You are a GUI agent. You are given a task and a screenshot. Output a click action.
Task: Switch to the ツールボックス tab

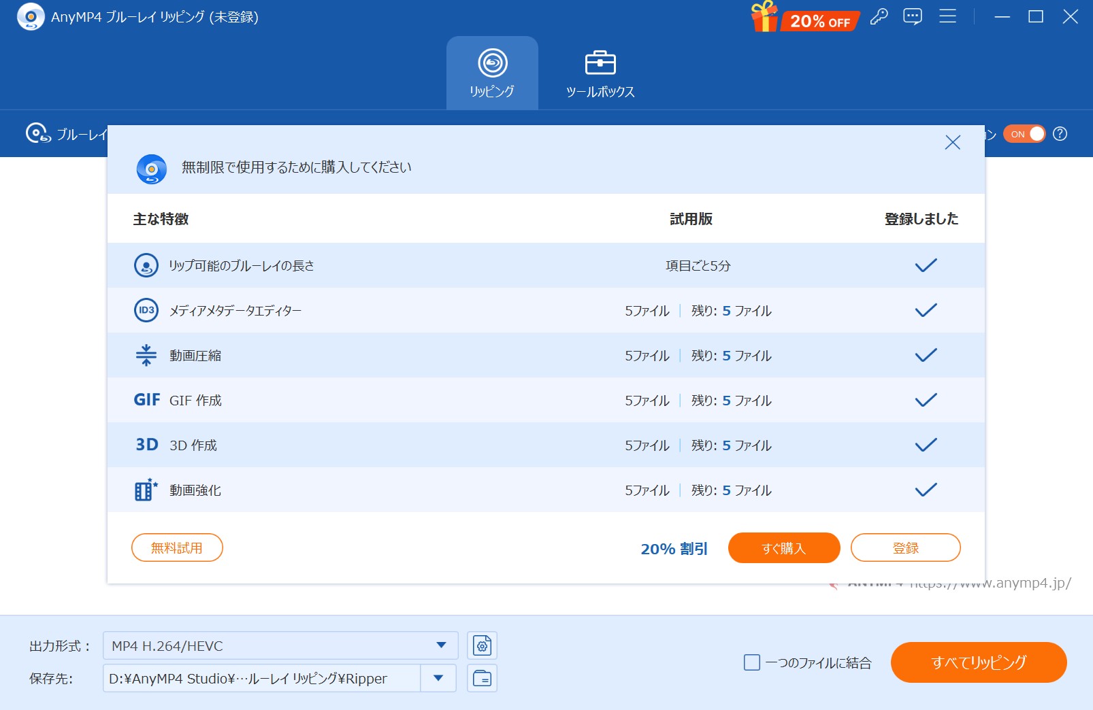click(600, 73)
